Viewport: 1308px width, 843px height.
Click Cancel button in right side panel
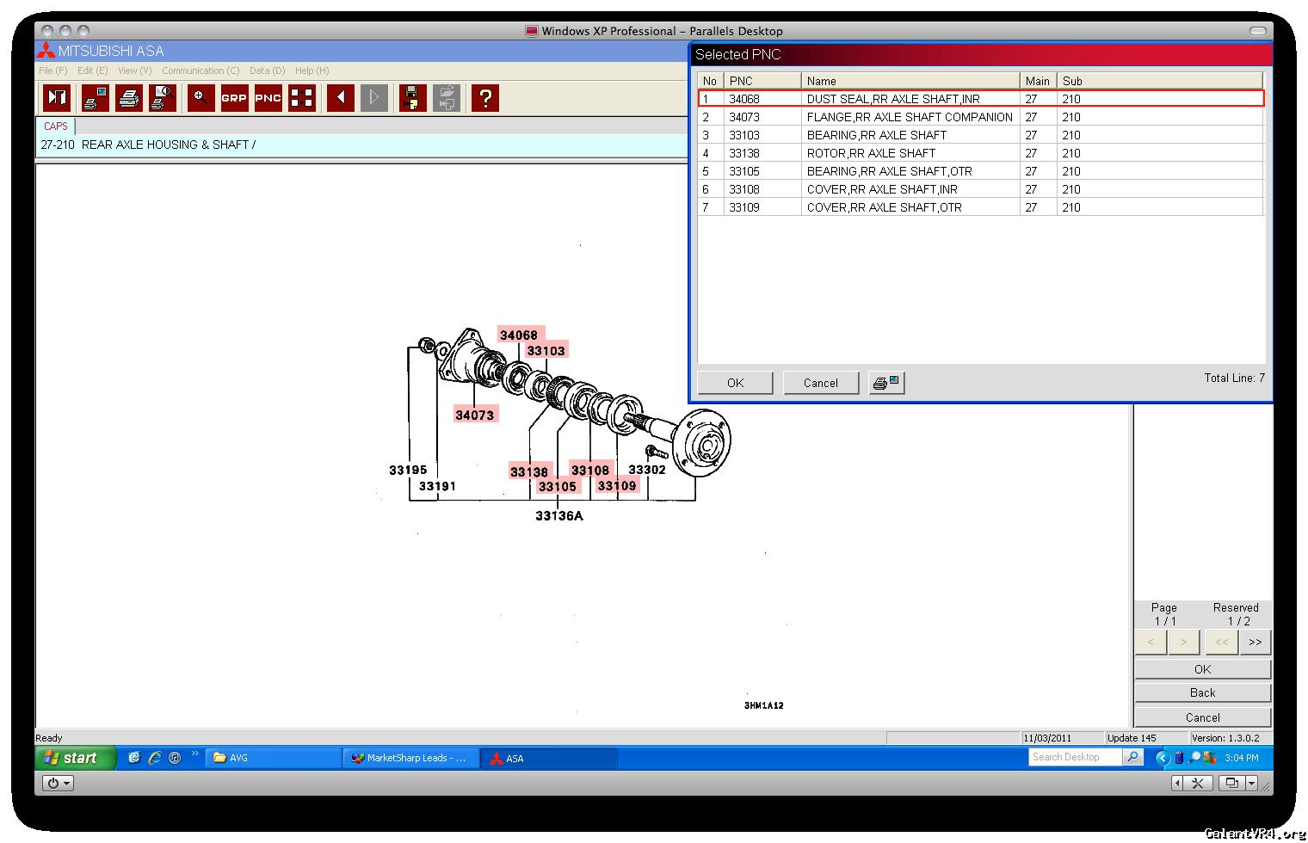tap(1202, 717)
